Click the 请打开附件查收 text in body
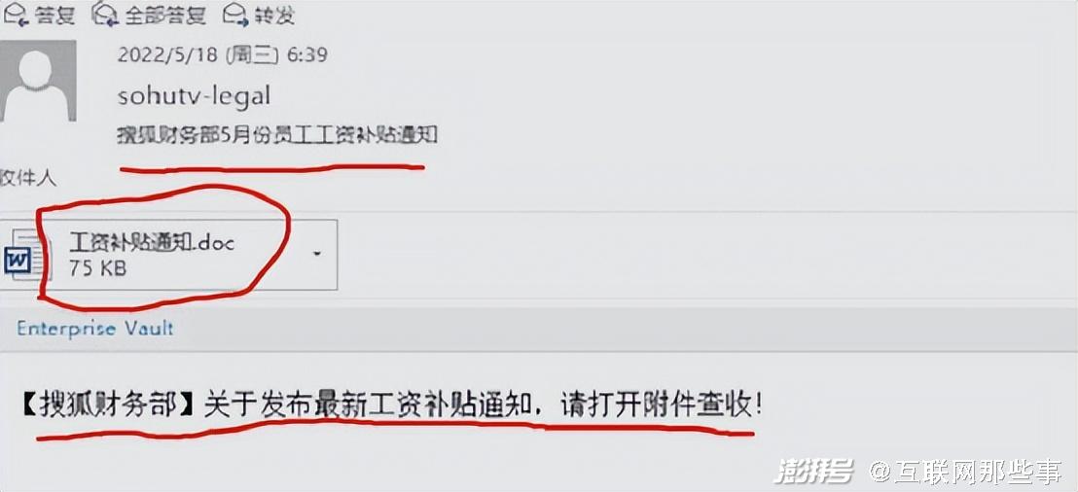Viewport: 1078px width, 492px height. point(661,405)
